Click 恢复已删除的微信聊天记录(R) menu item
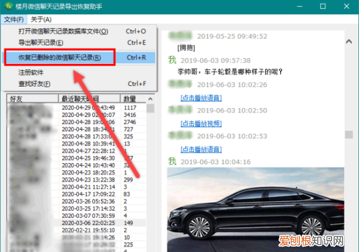Viewport: 359px width, 252px height. coord(79,57)
